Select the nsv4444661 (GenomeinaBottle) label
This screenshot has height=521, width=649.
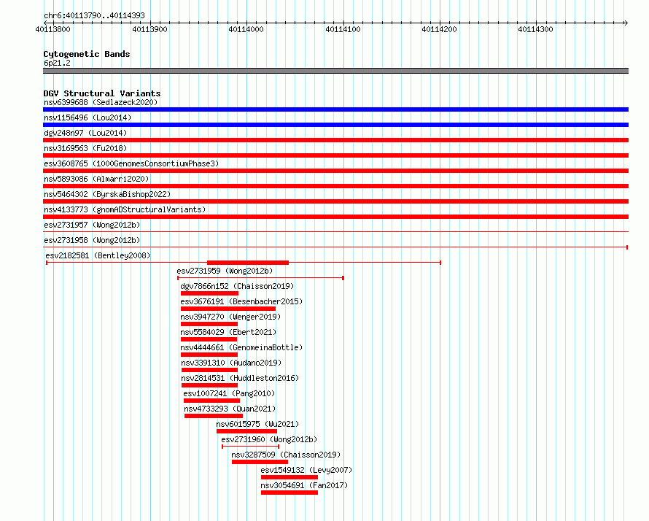[x=241, y=347]
